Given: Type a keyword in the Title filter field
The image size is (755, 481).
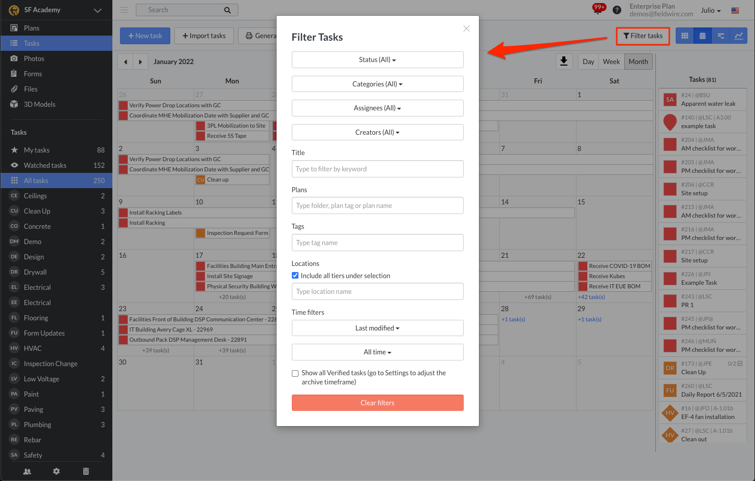Looking at the screenshot, I should coord(377,169).
